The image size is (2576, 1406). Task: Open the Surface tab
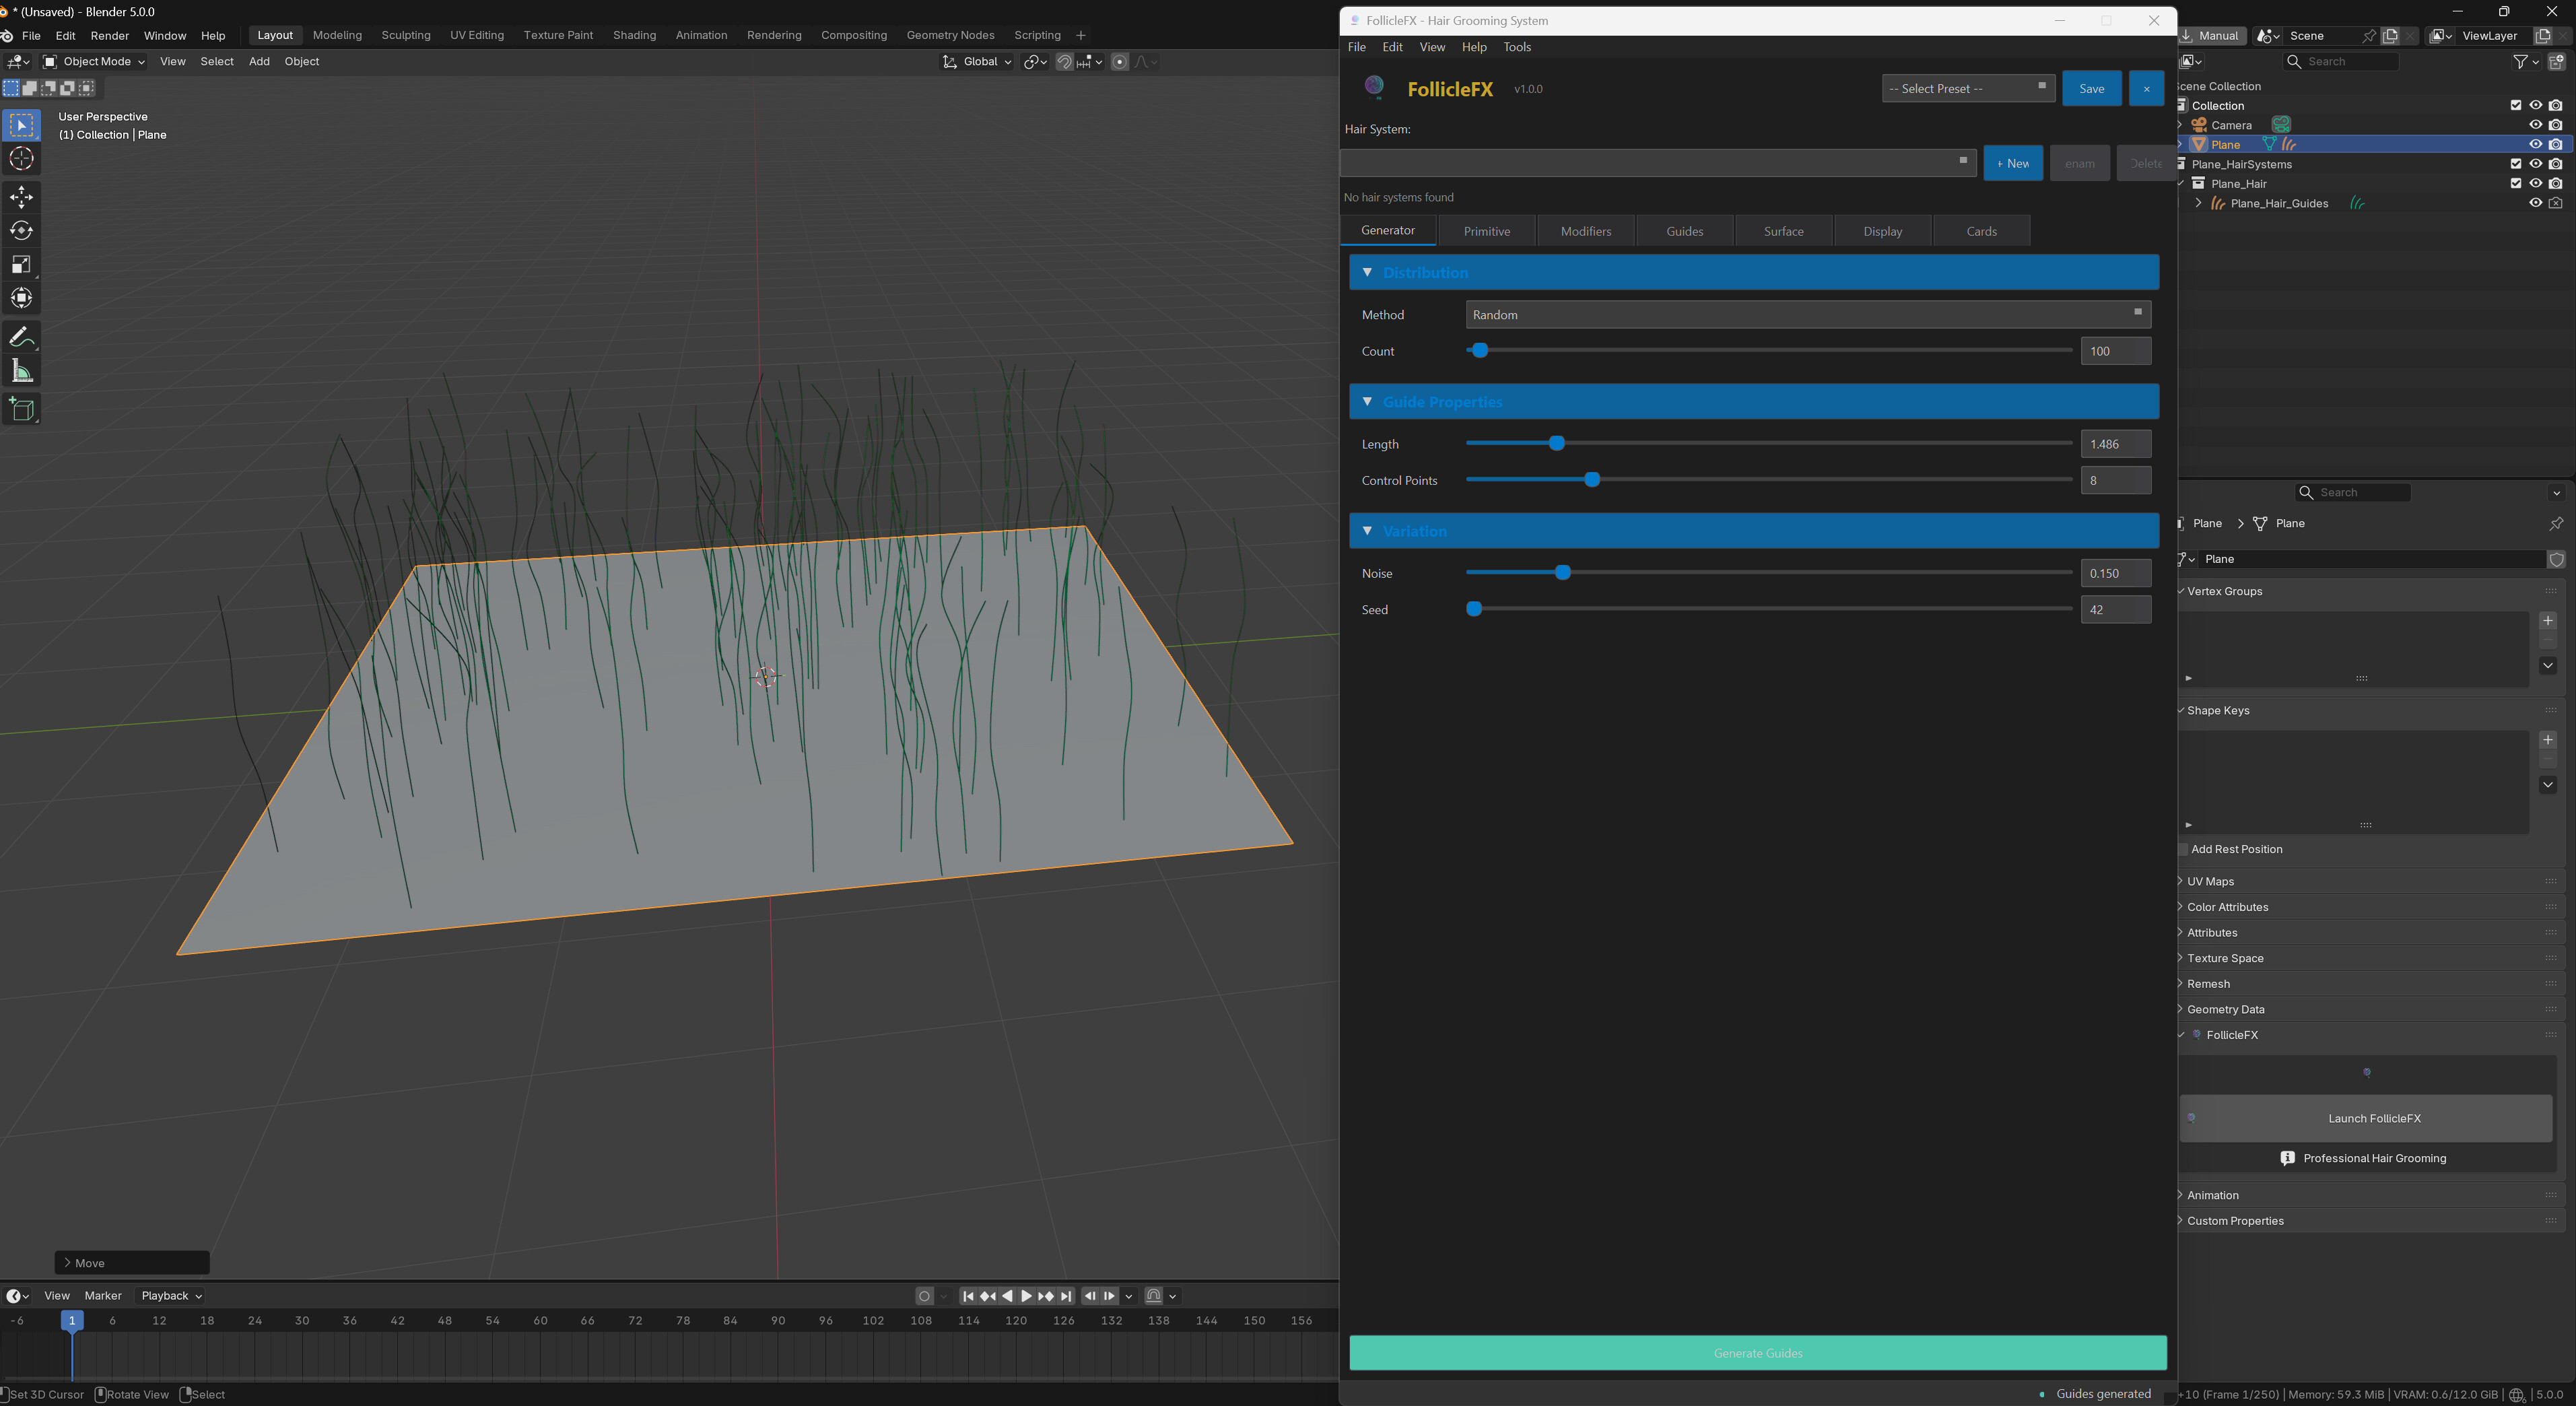[1784, 231]
